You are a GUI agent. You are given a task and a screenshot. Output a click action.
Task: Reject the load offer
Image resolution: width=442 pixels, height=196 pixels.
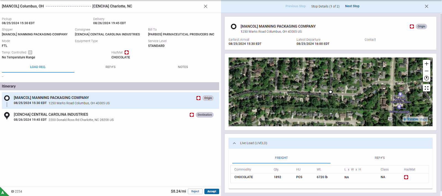195,191
